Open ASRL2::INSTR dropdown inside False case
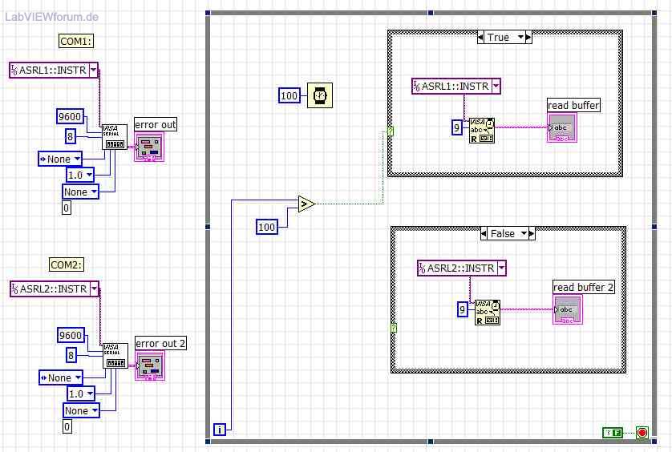The image size is (672, 452). tap(501, 268)
